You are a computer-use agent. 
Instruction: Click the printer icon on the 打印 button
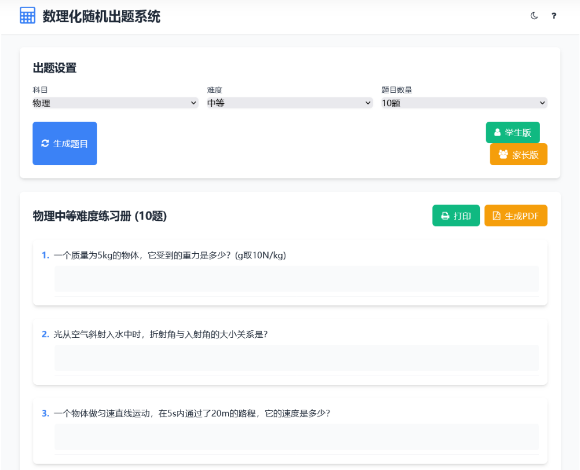[x=445, y=215]
